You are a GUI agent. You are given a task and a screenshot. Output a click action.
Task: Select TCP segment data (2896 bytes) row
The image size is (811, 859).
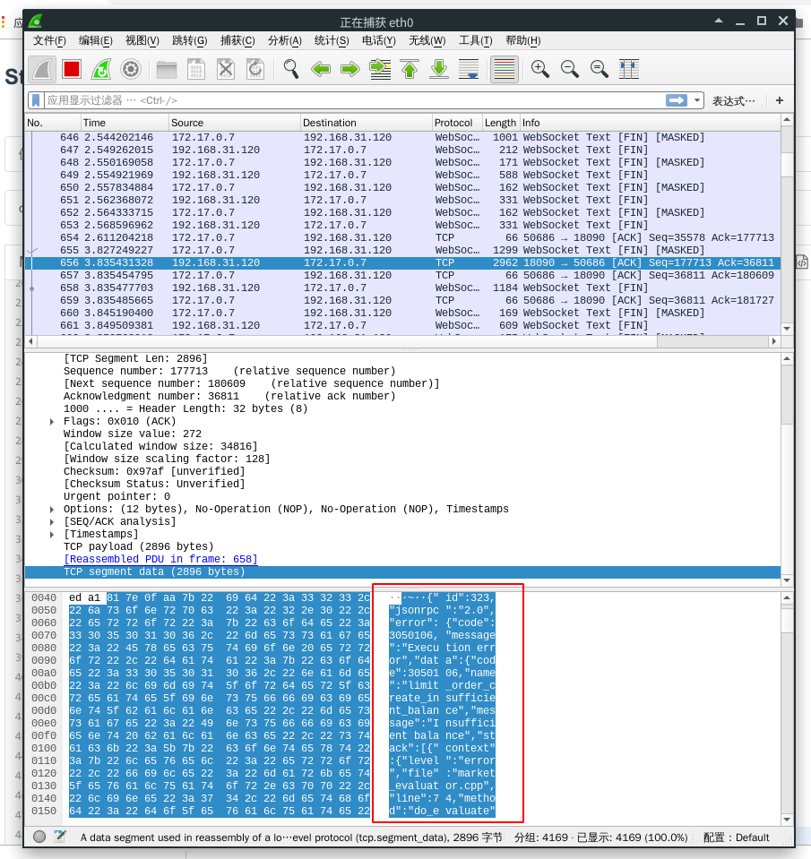click(x=402, y=572)
